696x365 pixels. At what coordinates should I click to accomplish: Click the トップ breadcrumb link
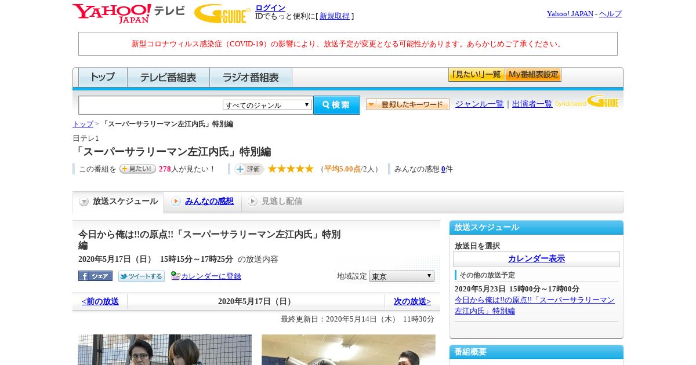83,124
